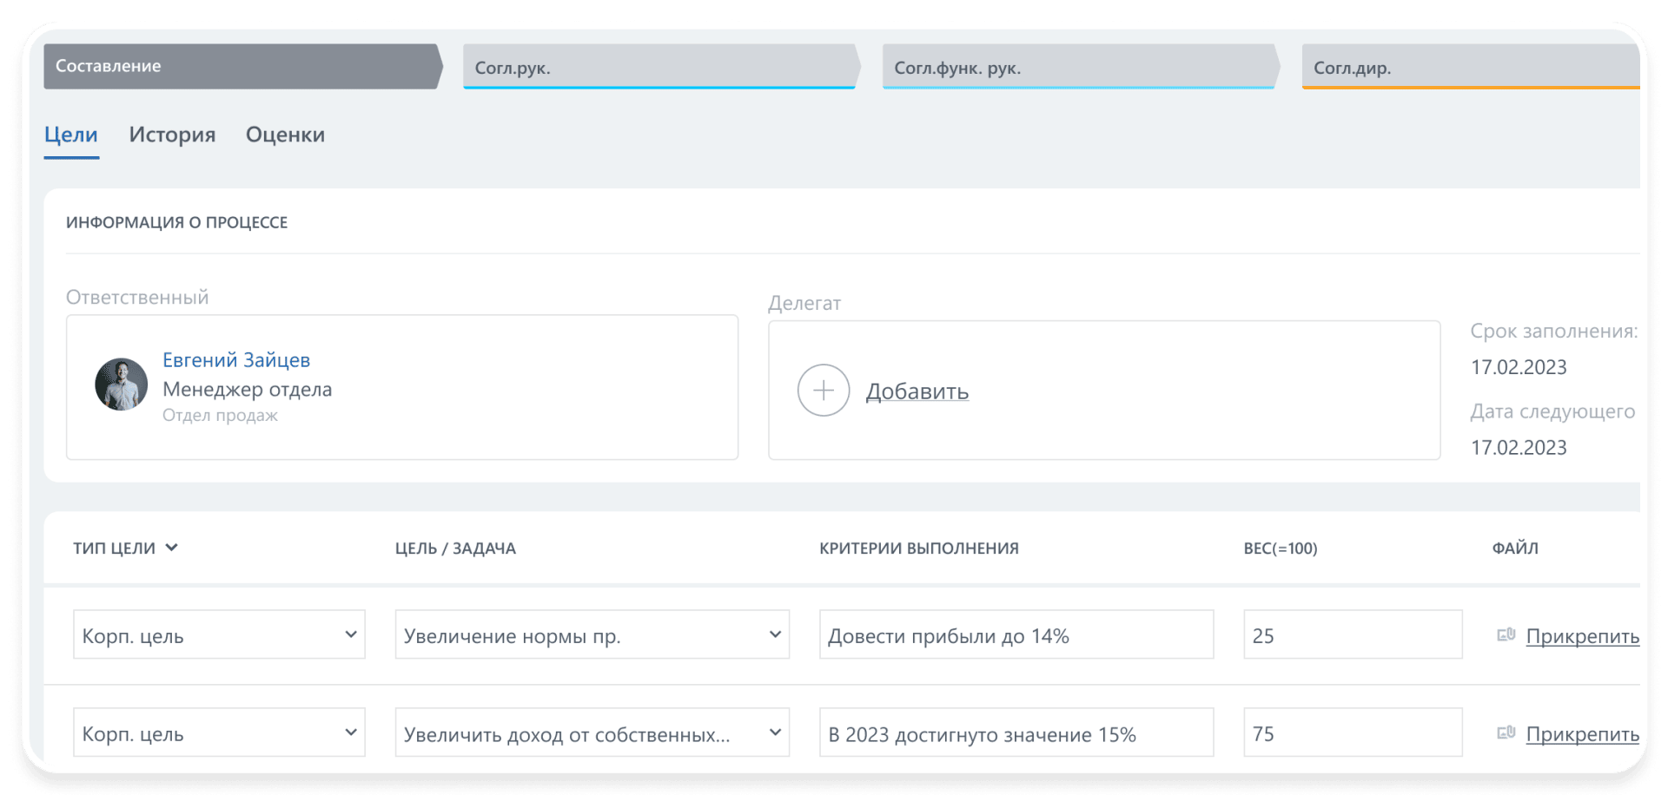Click the weight field containing 75
The image size is (1668, 795).
[1353, 733]
